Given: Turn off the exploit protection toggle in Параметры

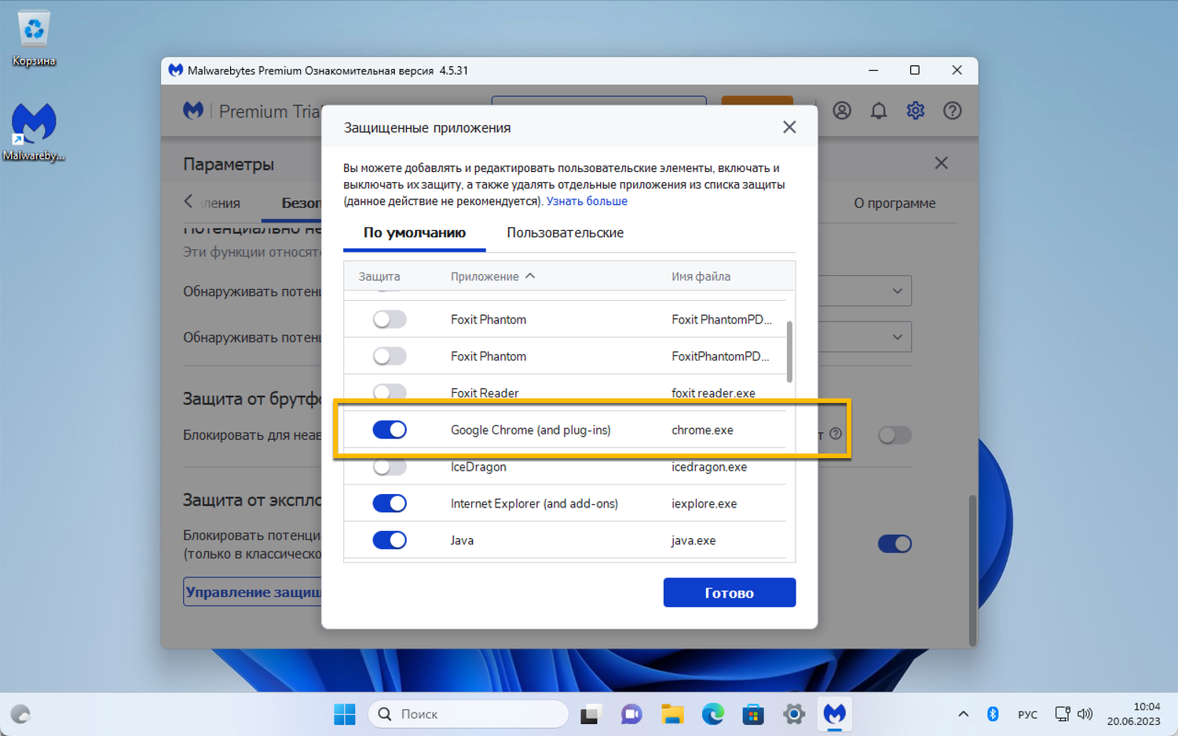Looking at the screenshot, I should [894, 544].
